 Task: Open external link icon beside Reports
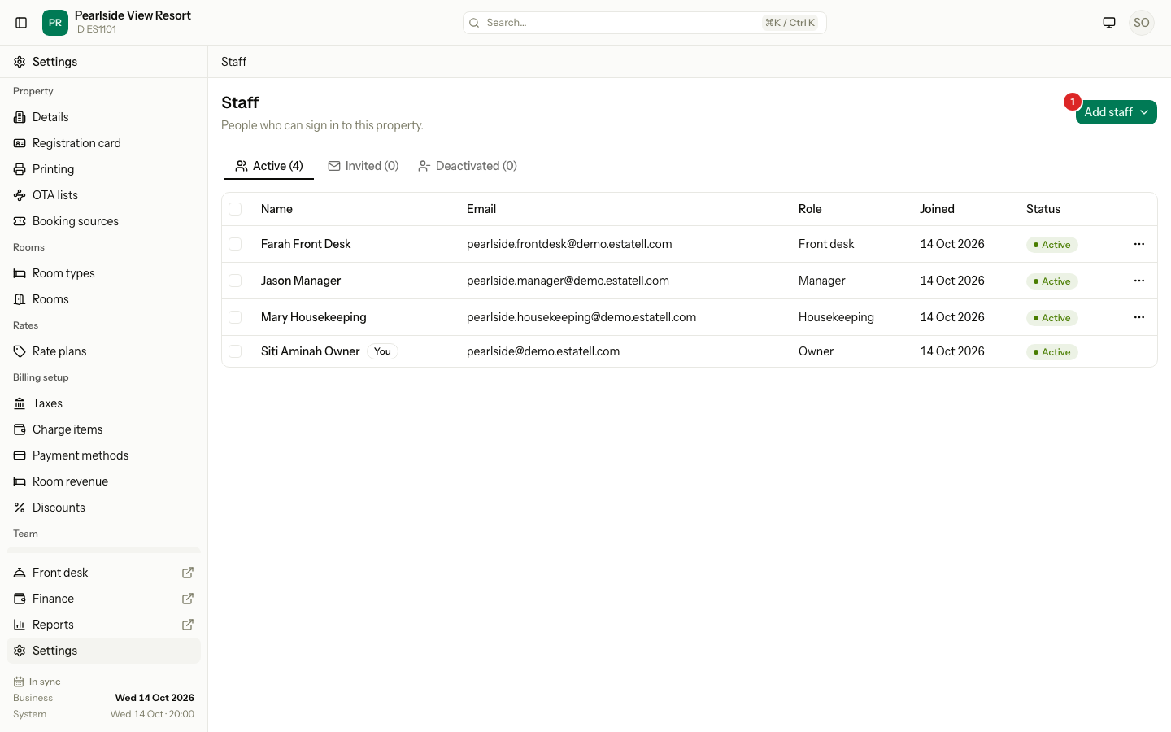tap(188, 625)
